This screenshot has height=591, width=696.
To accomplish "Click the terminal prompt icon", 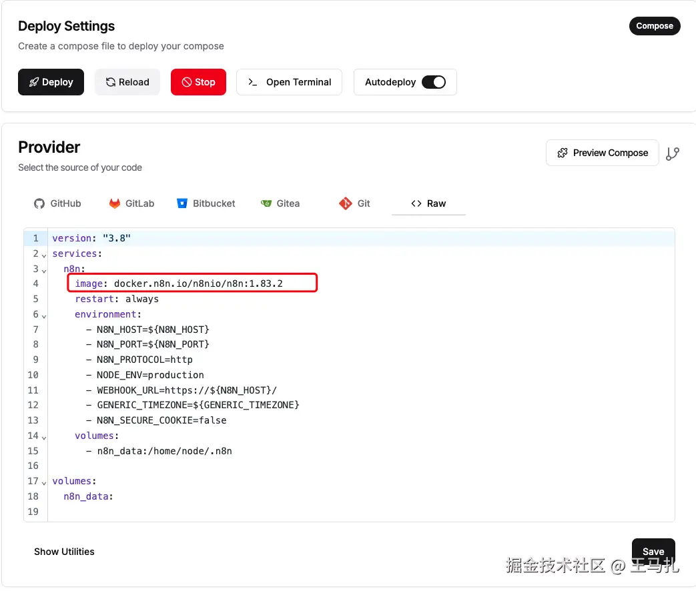I will coord(252,82).
